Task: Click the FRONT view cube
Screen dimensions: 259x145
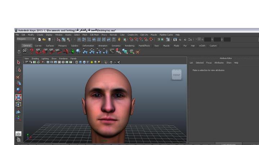Action: (x=177, y=75)
